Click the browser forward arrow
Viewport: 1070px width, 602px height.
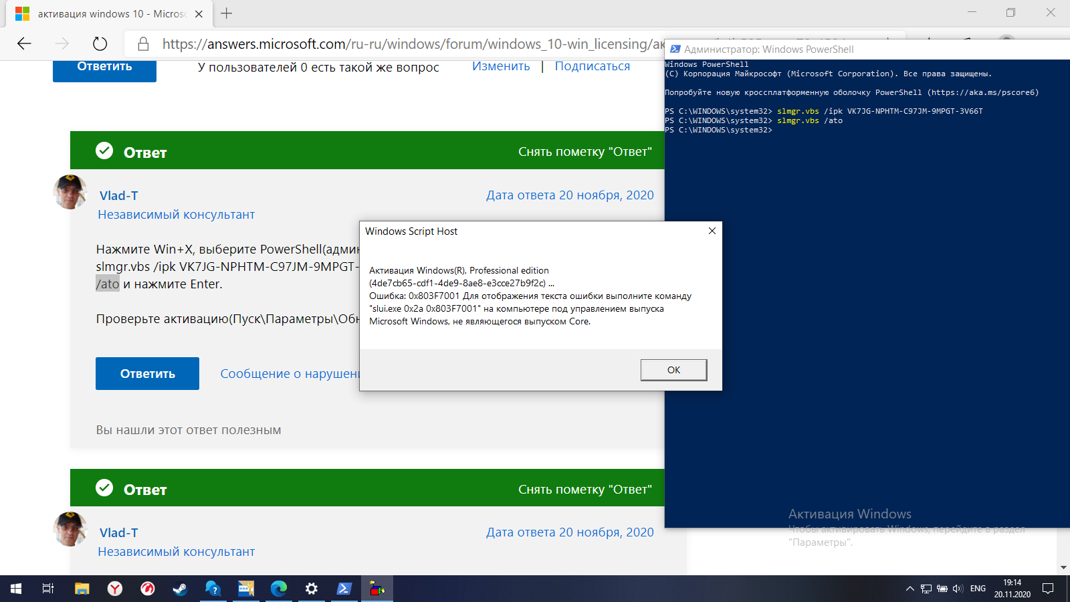[62, 44]
